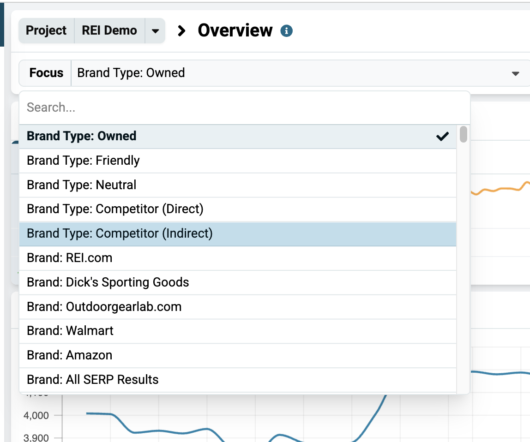Click the Focus label
Viewport: 530px width, 442px height.
pyautogui.click(x=46, y=73)
